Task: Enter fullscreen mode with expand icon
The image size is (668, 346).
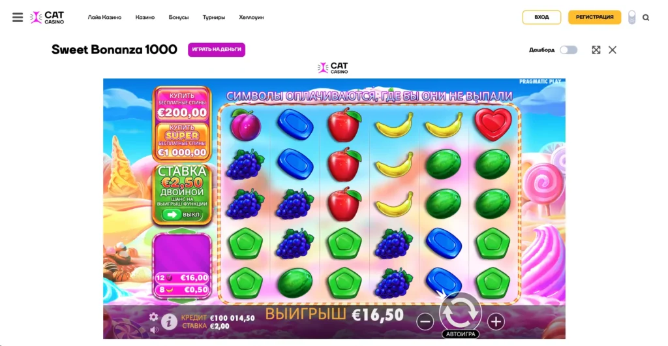Action: [596, 50]
